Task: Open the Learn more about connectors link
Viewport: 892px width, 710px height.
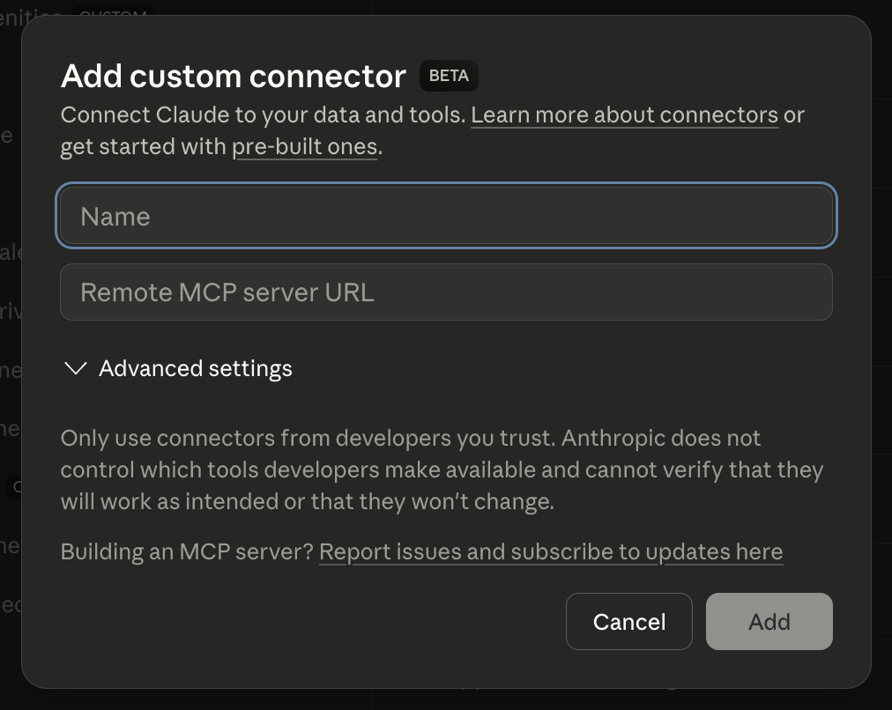Action: (x=624, y=115)
